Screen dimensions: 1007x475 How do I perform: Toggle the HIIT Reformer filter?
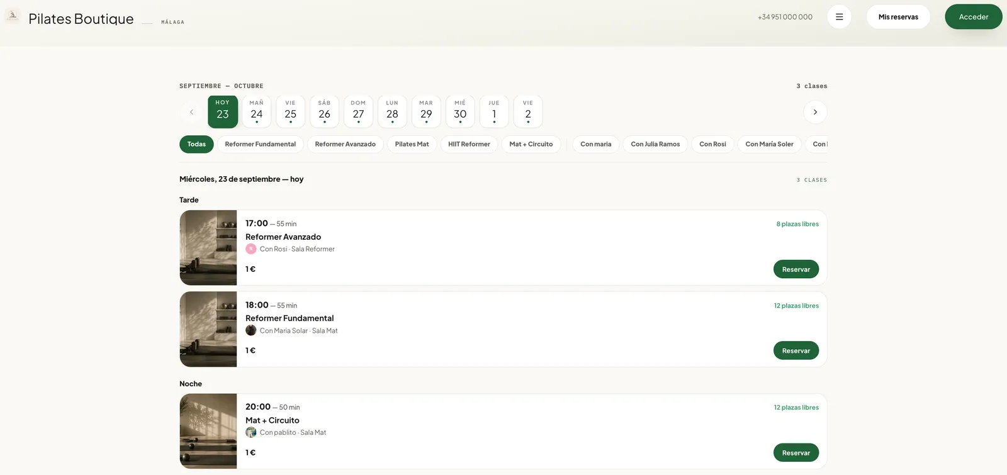click(469, 144)
